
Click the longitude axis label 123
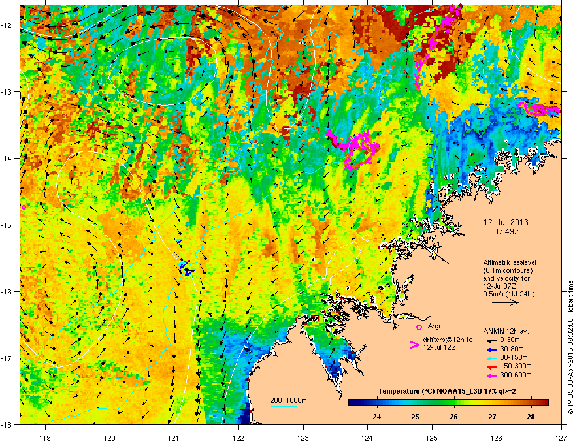[303, 437]
